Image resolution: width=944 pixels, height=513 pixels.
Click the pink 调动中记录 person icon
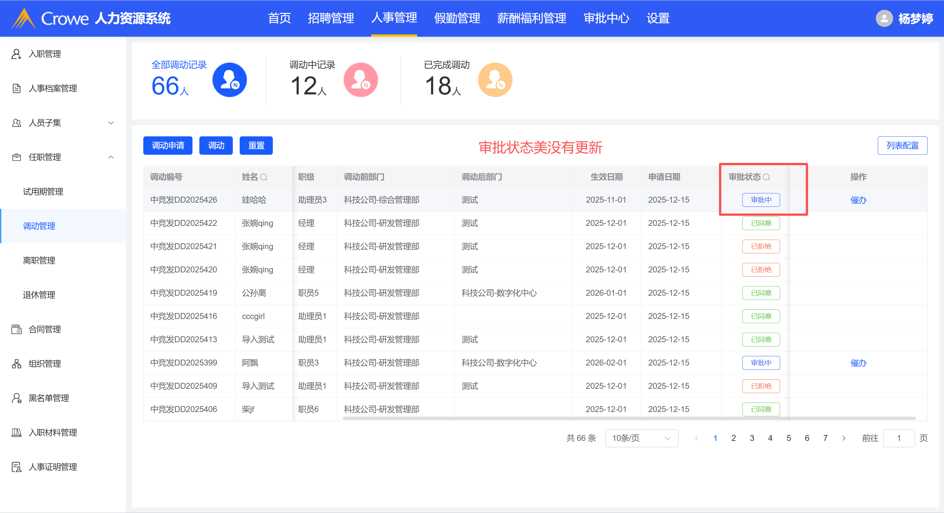click(x=360, y=80)
